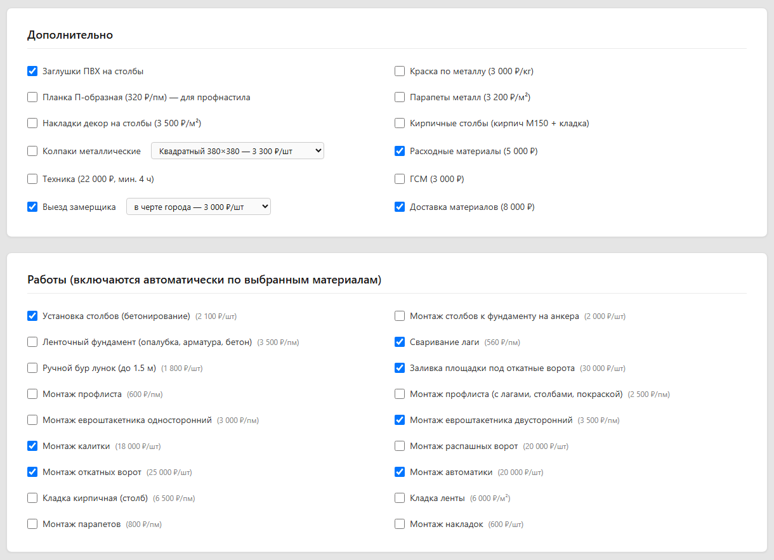This screenshot has width=774, height=560.
Task: Uncheck Доставка материалов (8 000 ₽)
Action: point(400,207)
